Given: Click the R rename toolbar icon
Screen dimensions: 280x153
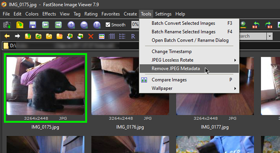Looking at the screenshot, I should tap(133, 36).
